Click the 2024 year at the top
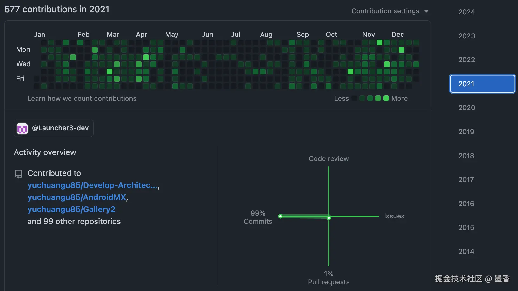 (x=466, y=12)
